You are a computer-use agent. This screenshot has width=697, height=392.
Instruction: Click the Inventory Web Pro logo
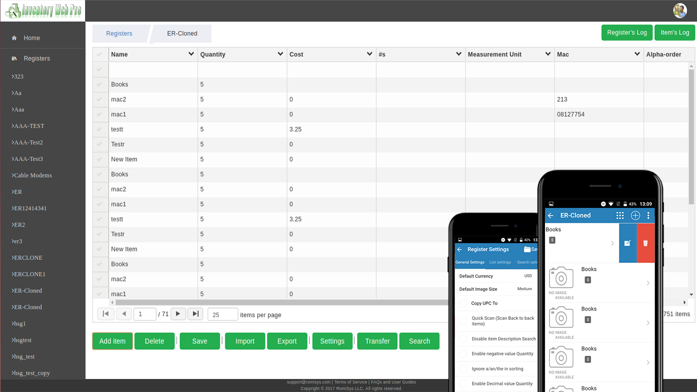[43, 11]
